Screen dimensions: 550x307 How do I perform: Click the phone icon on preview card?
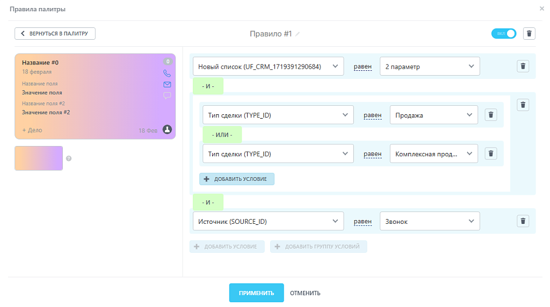(x=167, y=73)
